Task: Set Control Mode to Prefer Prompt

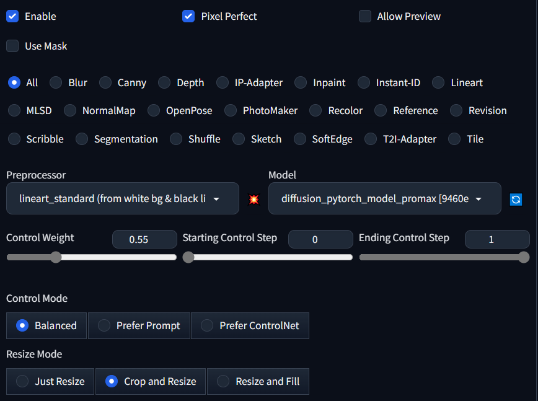Action: point(139,325)
